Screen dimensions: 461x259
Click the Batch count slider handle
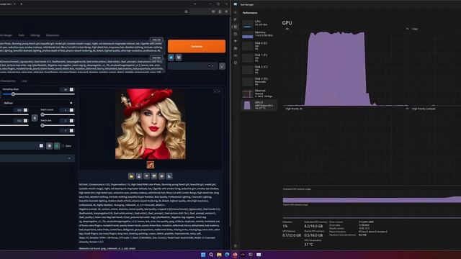pyautogui.click(x=42, y=115)
